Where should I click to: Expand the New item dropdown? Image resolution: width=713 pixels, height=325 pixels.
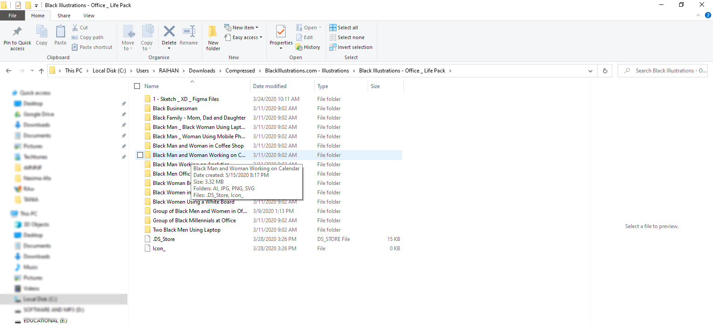click(x=257, y=28)
